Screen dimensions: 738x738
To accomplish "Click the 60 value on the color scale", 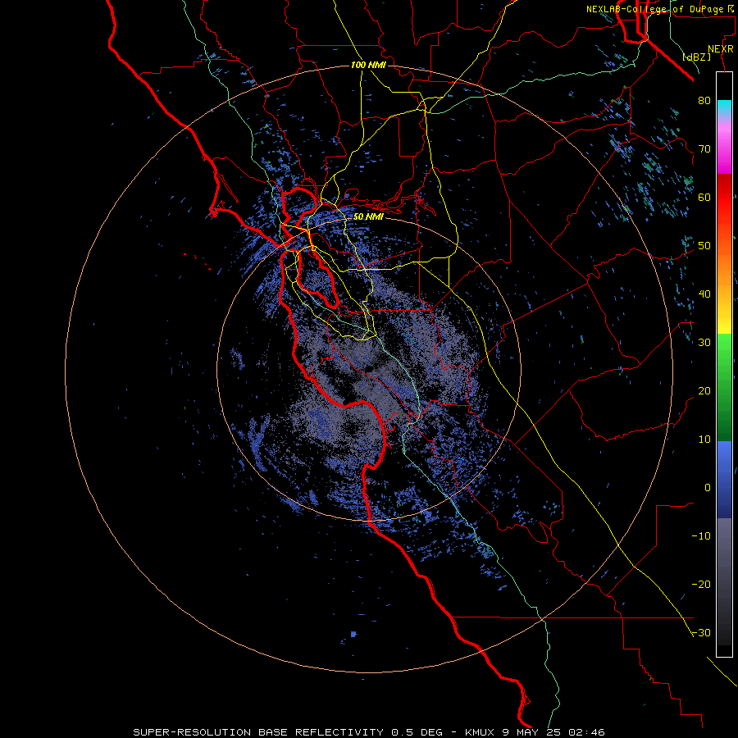I will (x=704, y=197).
